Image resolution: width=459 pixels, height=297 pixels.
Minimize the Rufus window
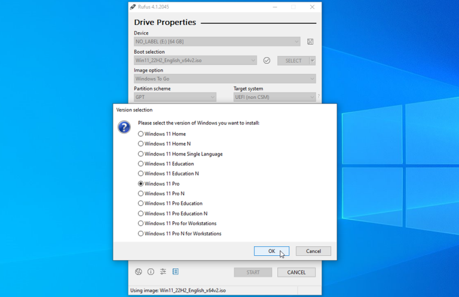point(274,7)
